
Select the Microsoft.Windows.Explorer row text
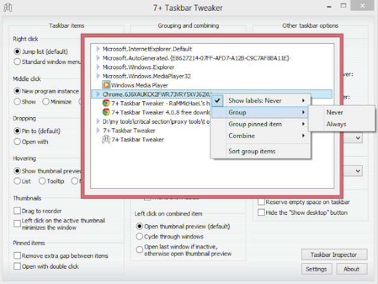[x=138, y=67]
